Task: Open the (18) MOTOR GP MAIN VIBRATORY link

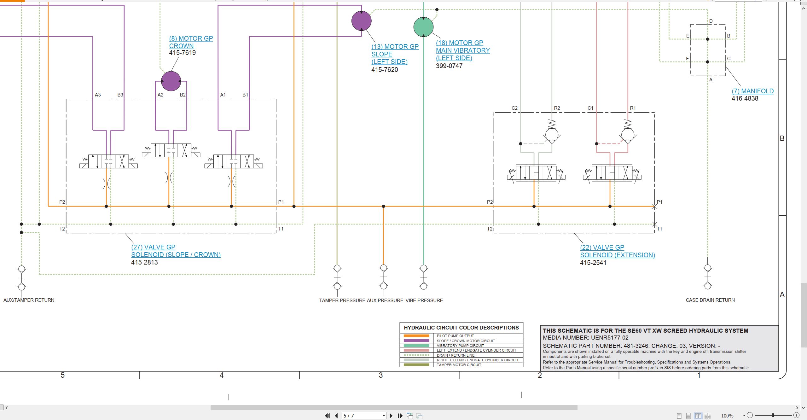Action: click(x=463, y=50)
